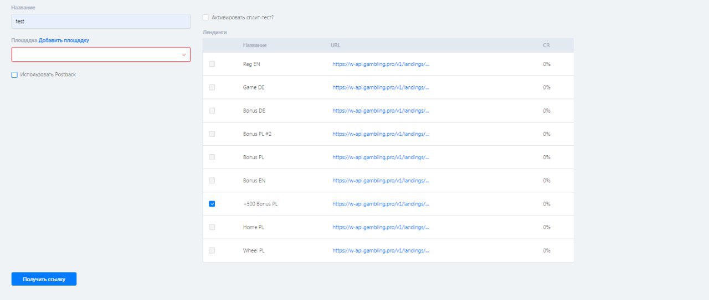Click the Game DE landing name

[254, 87]
